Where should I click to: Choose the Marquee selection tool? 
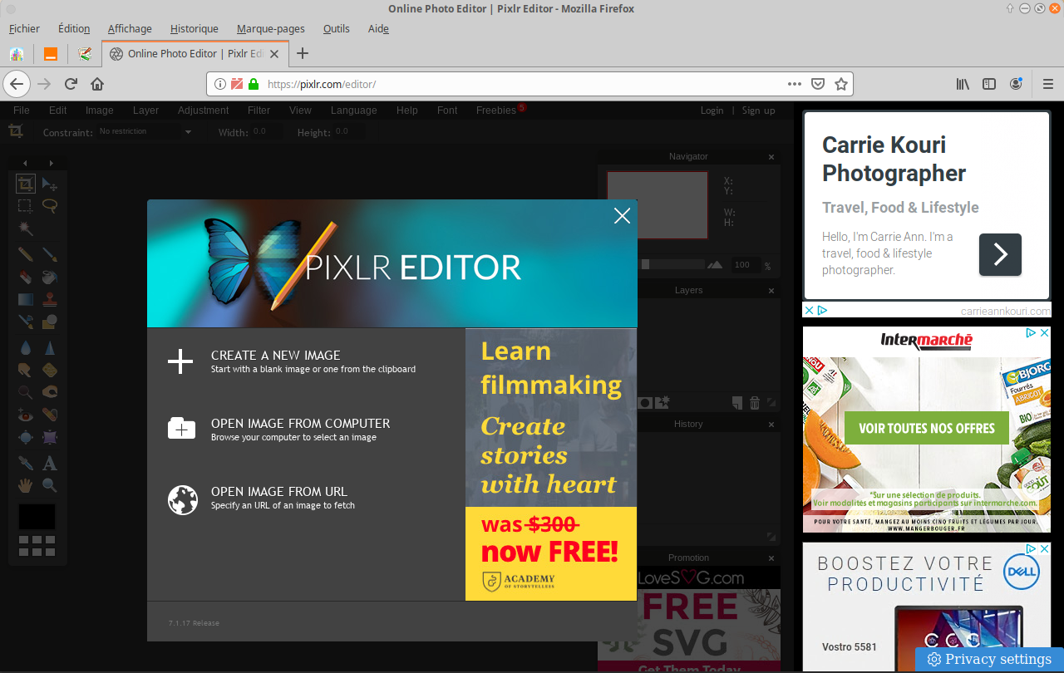coord(26,205)
